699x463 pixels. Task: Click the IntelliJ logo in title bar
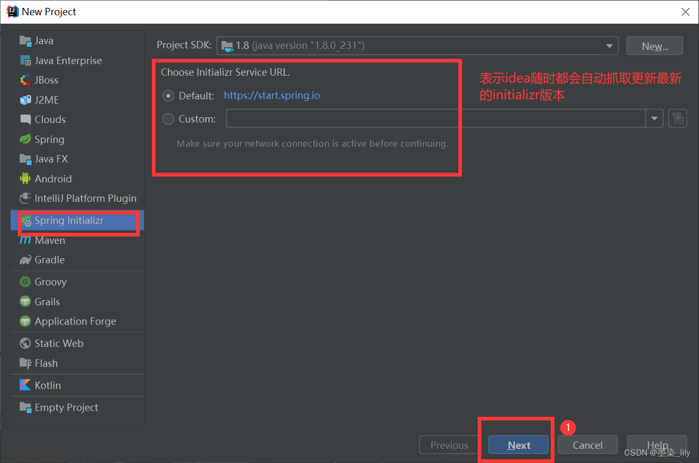pyautogui.click(x=12, y=12)
